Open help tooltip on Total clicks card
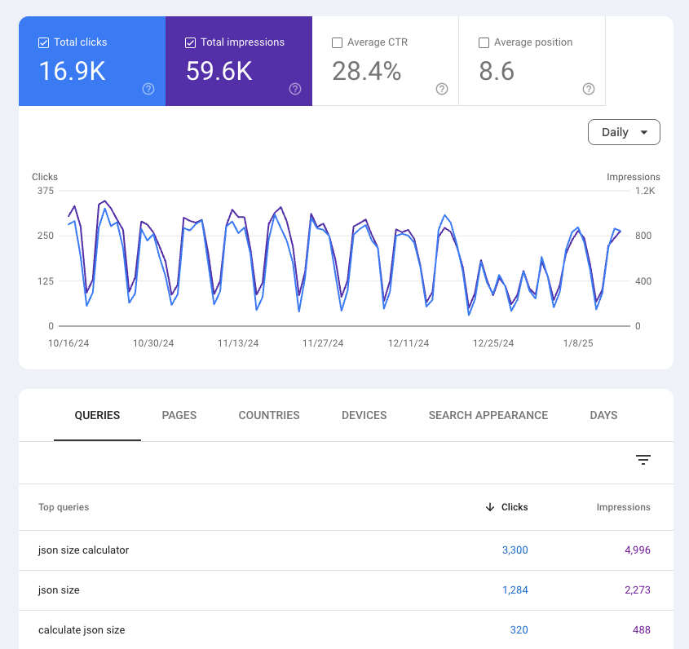The width and height of the screenshot is (689, 649). tap(148, 90)
